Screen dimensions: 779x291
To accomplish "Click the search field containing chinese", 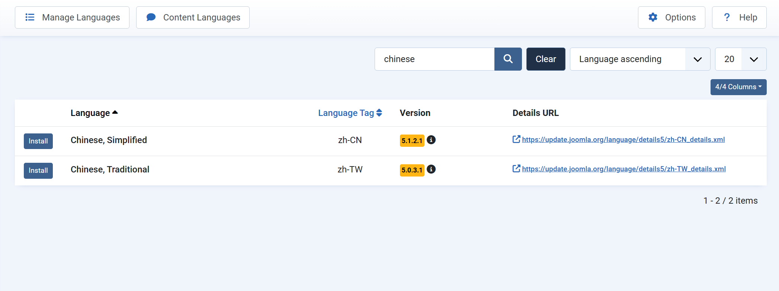I will [x=434, y=59].
